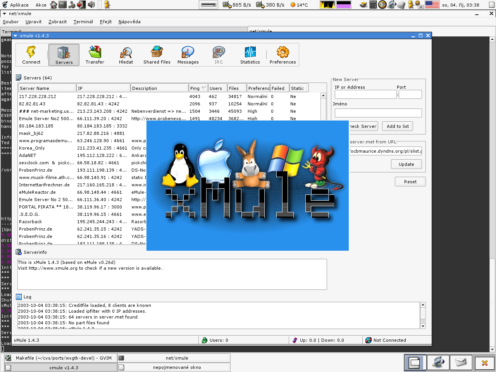Screen dimensions: 496x372
Task: Click the show desktop icon in bottom panel
Action: [x=415, y=363]
